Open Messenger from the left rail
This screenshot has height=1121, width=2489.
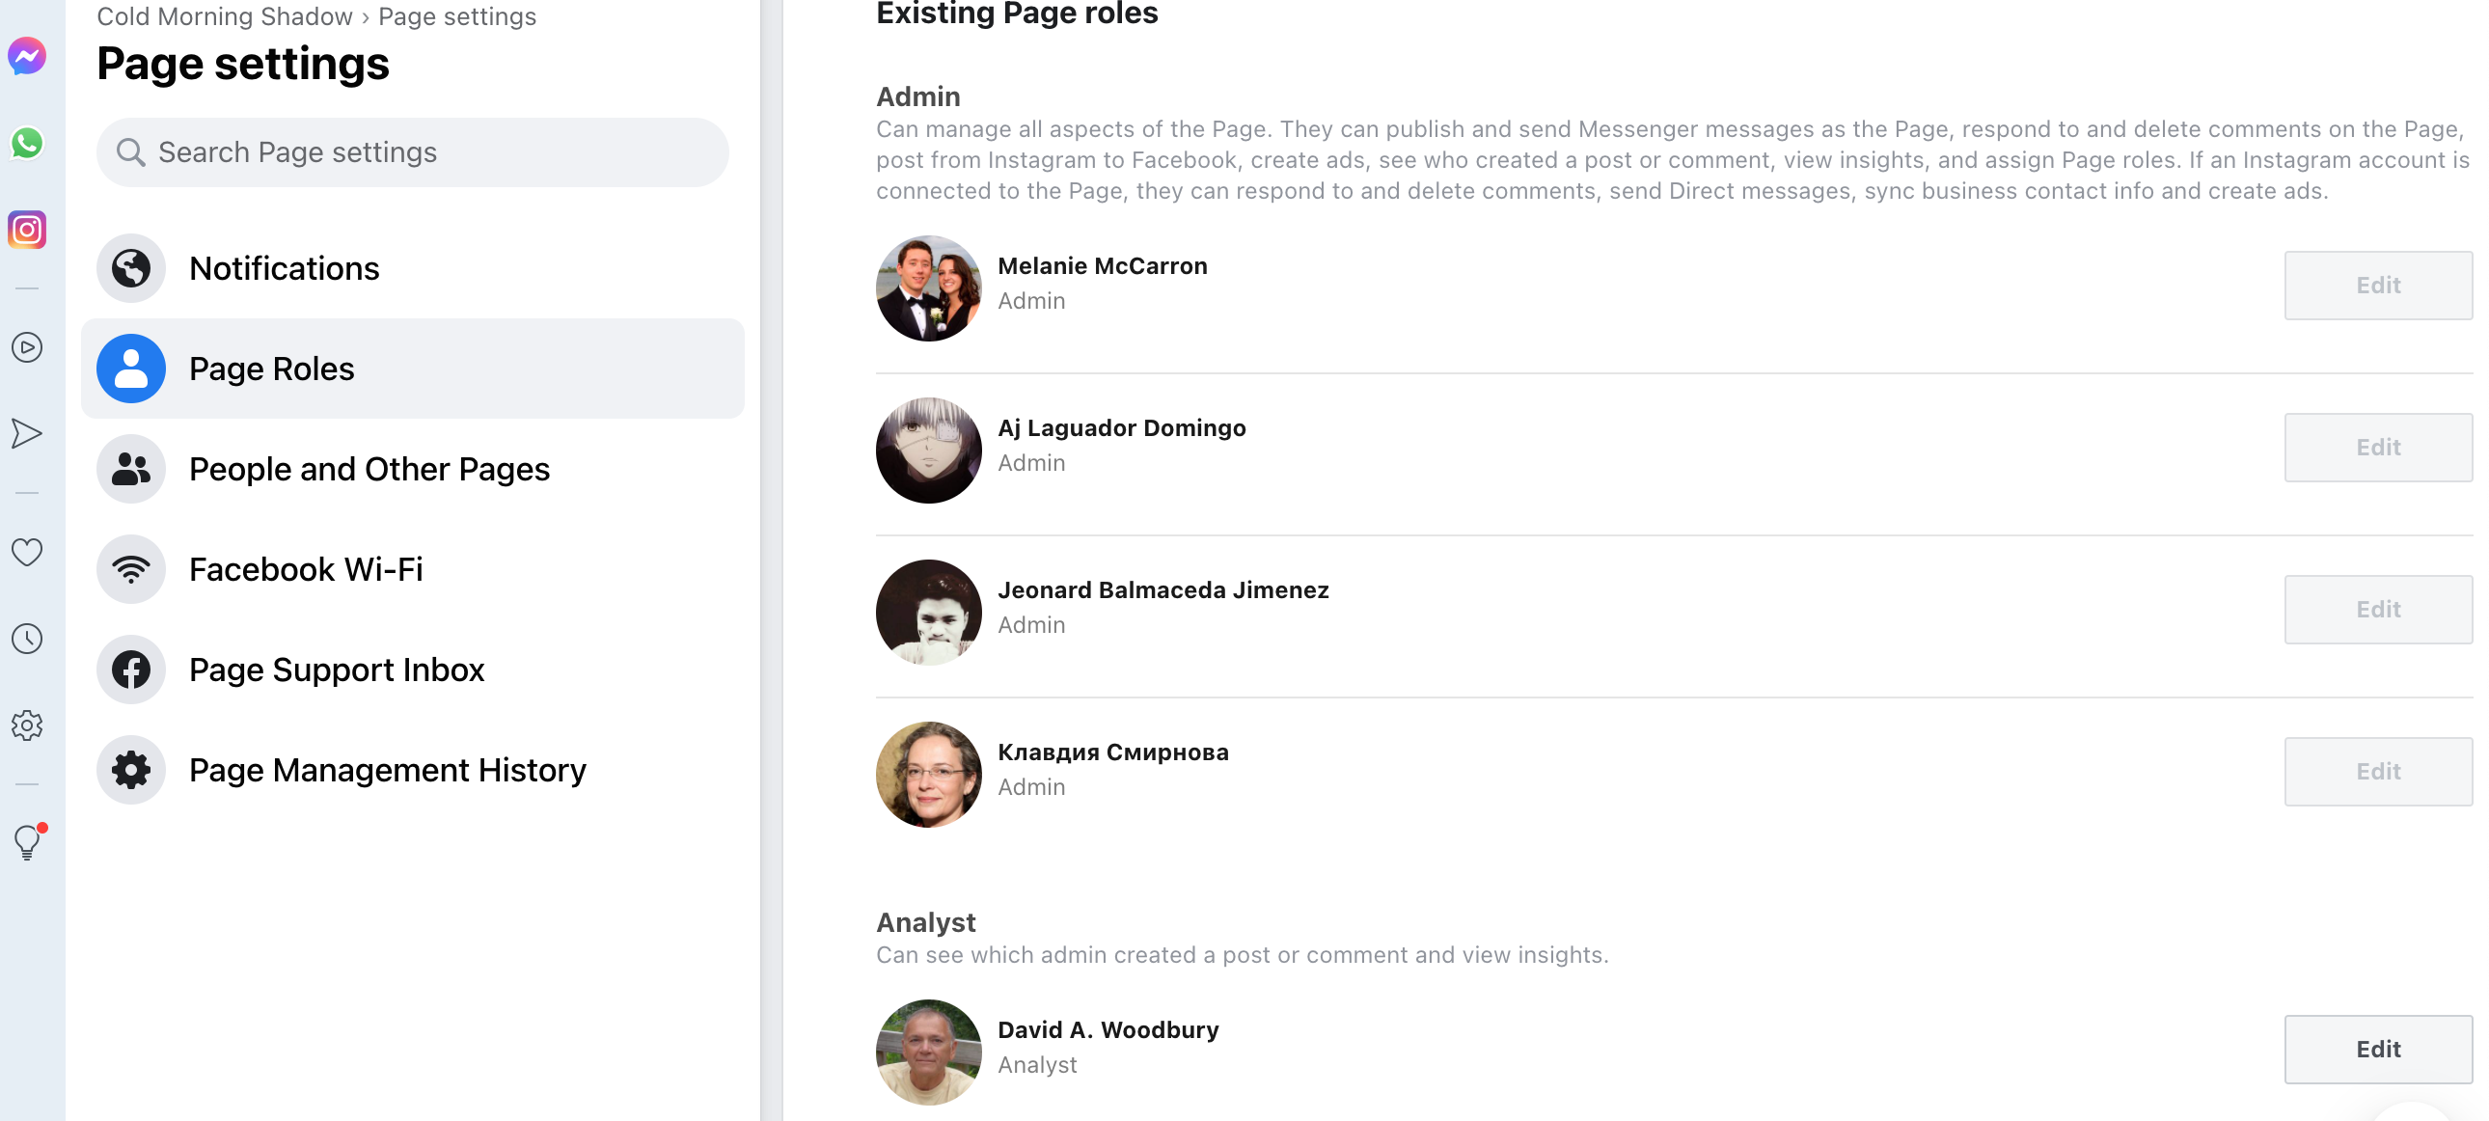(x=27, y=57)
